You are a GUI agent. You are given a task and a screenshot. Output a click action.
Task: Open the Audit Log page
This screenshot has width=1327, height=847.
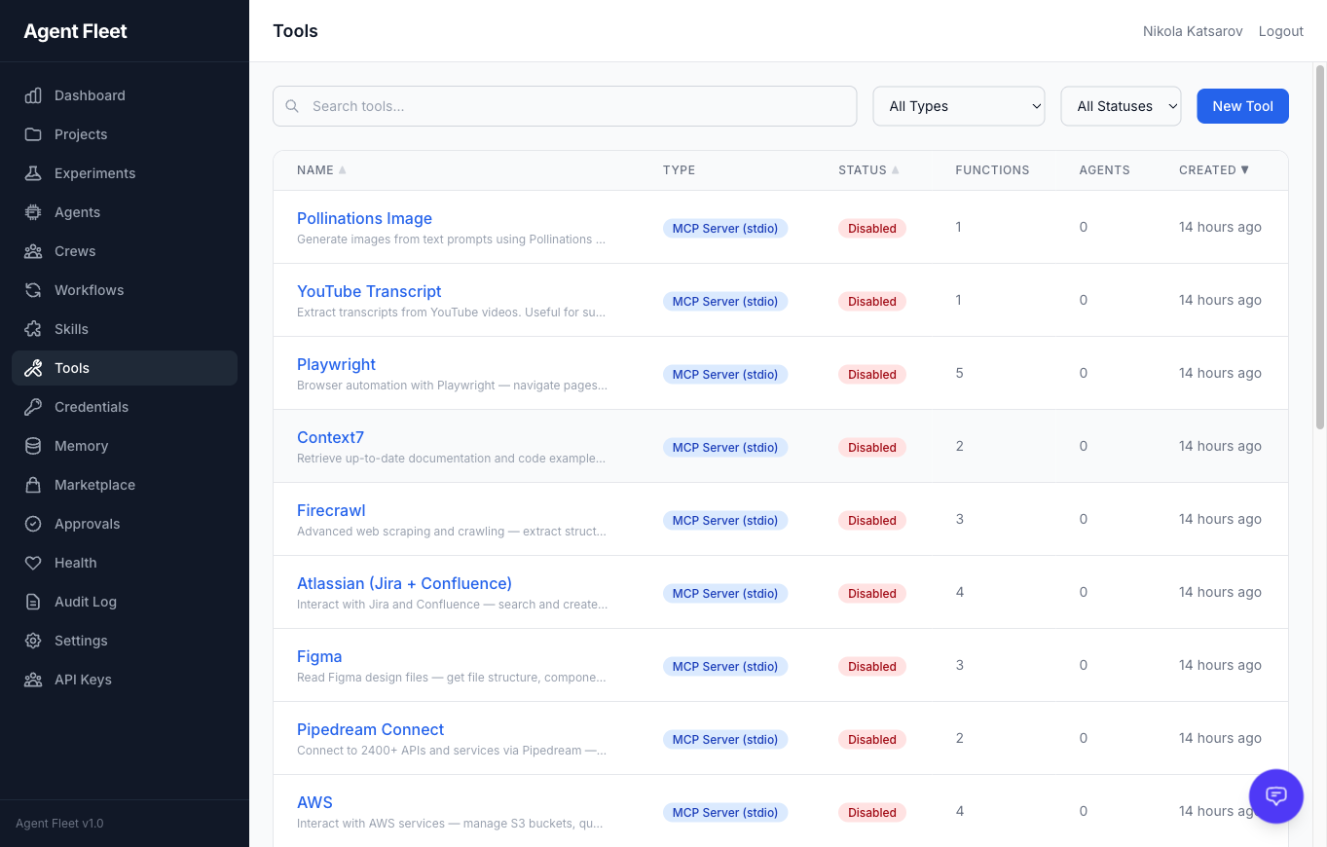click(x=125, y=602)
